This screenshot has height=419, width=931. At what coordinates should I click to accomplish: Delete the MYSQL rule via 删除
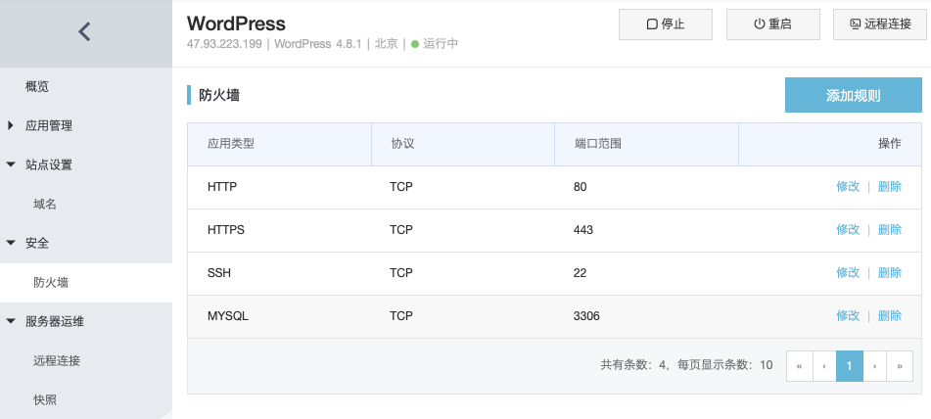point(890,316)
